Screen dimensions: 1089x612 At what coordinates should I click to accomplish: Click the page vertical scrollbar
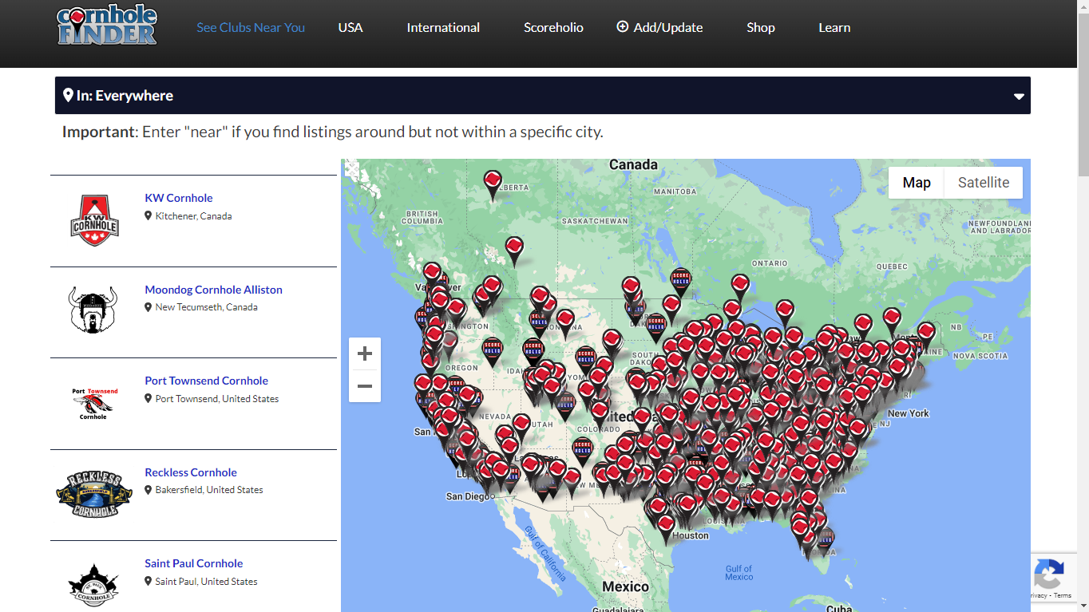pos(1083,88)
